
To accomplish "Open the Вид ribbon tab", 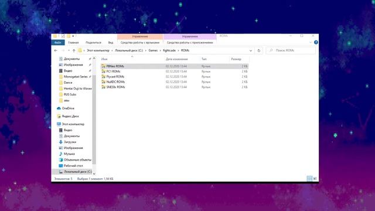I will point(111,43).
